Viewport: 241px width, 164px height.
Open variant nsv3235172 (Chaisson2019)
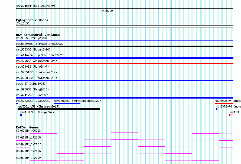pyautogui.click(x=37, y=72)
